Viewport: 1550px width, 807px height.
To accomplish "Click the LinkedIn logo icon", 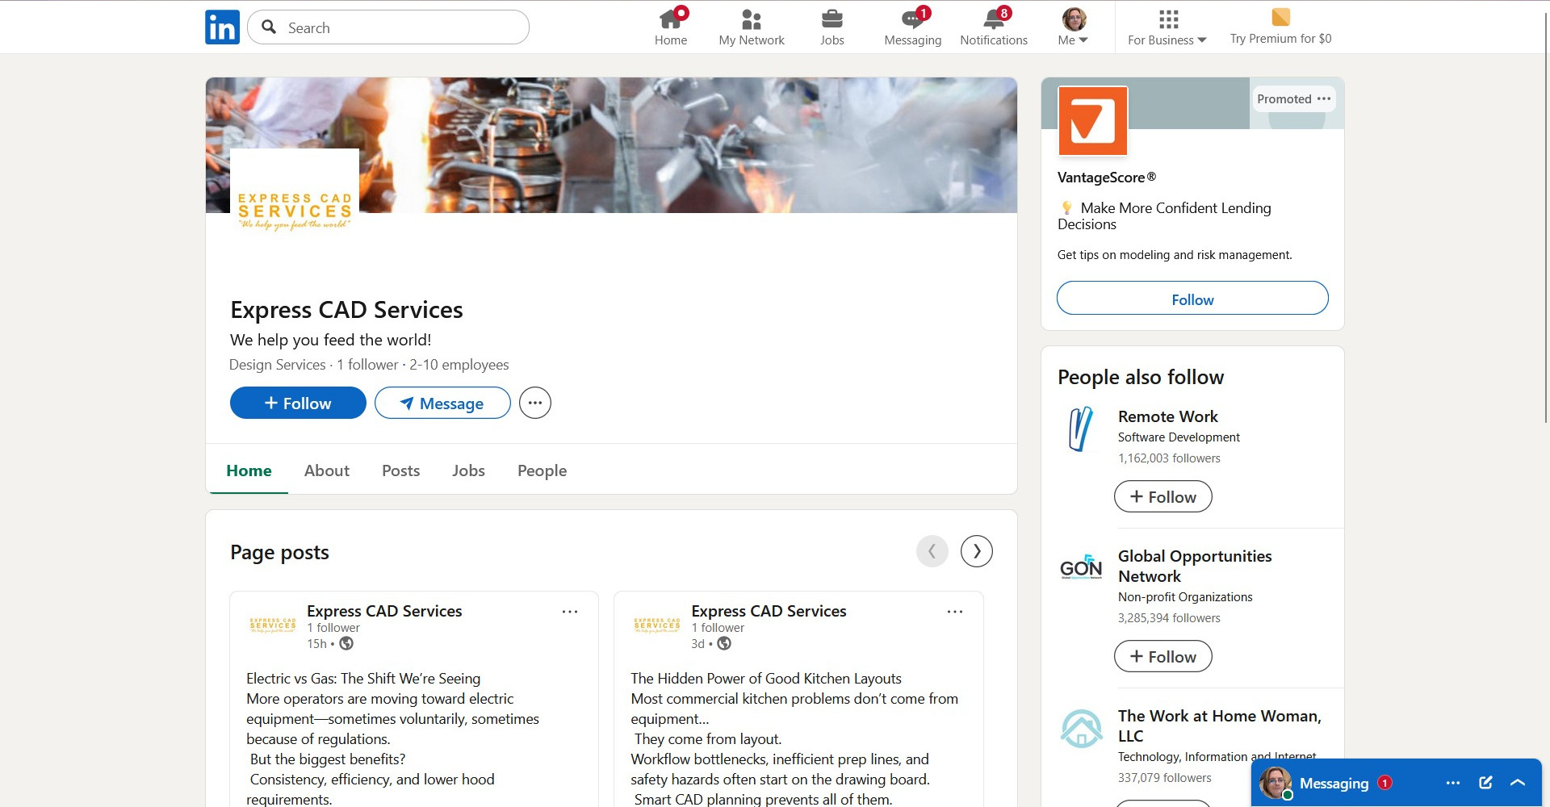I will tap(222, 27).
